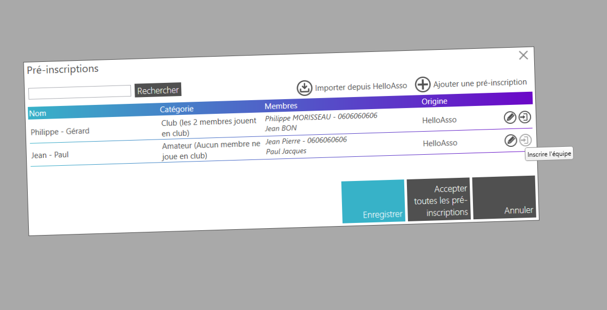Select the Jean - Paul row name
The image size is (607, 310).
(x=50, y=155)
